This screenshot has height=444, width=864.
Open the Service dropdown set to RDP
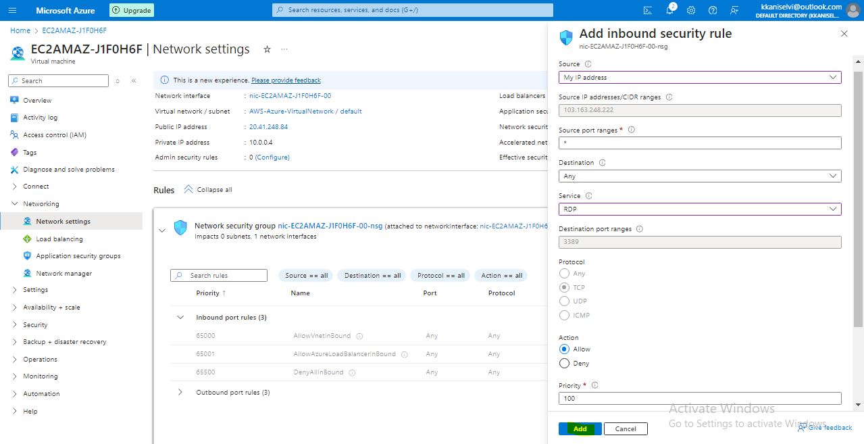(x=699, y=209)
